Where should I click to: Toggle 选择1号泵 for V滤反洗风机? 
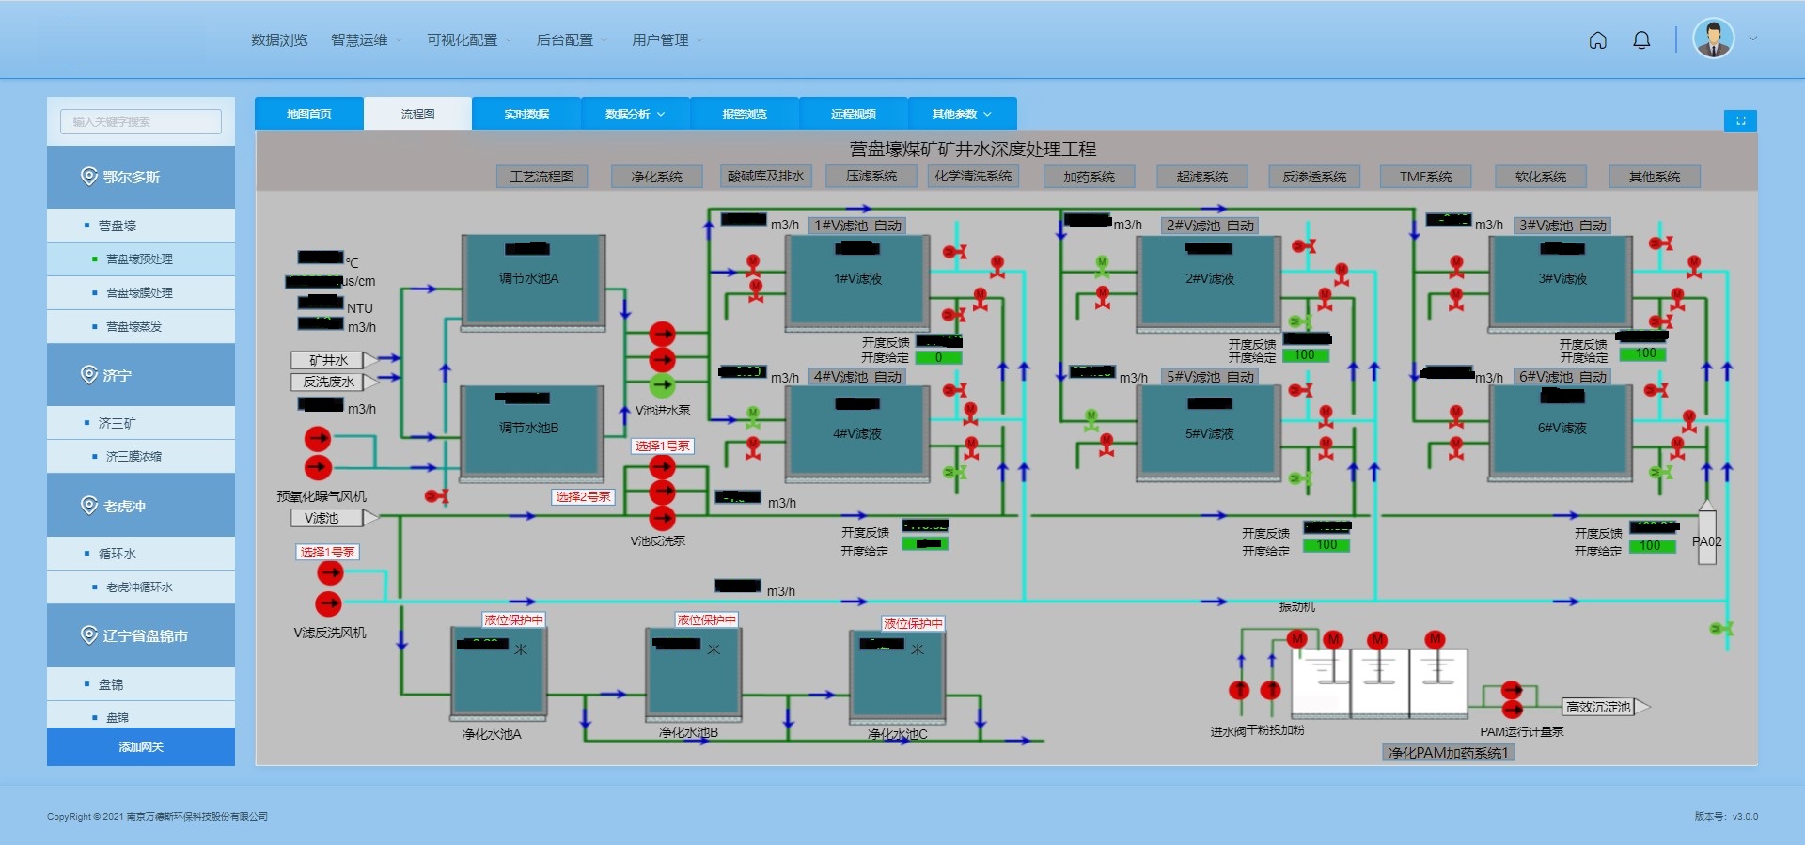click(x=328, y=552)
